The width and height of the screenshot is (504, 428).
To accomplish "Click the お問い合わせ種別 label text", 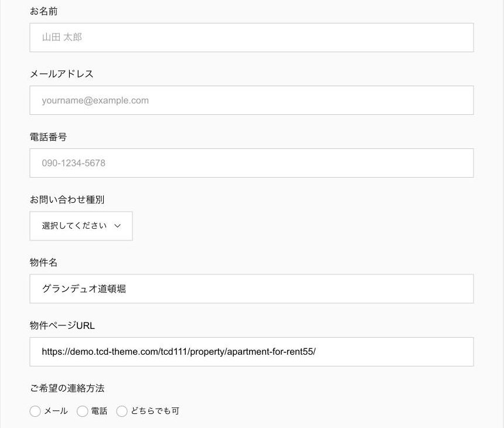I will (67, 200).
